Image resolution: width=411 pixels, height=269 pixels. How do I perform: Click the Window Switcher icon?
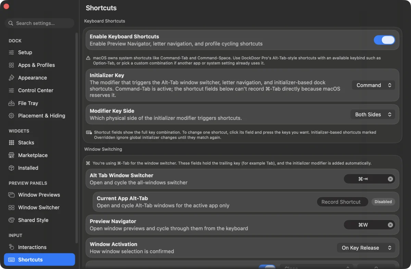point(11,207)
